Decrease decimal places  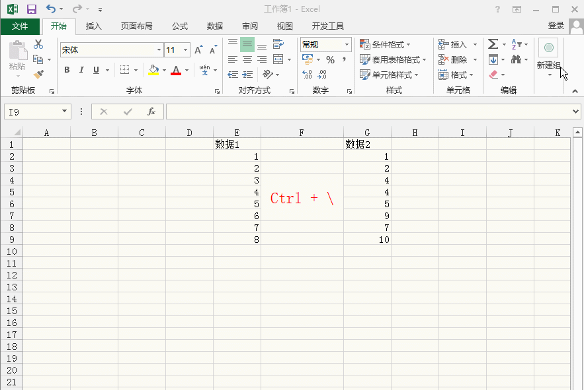322,75
